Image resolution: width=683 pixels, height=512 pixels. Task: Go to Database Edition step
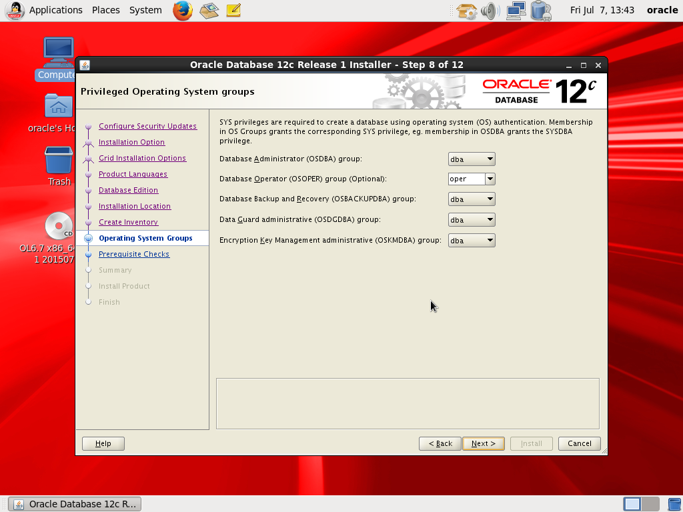click(x=129, y=190)
